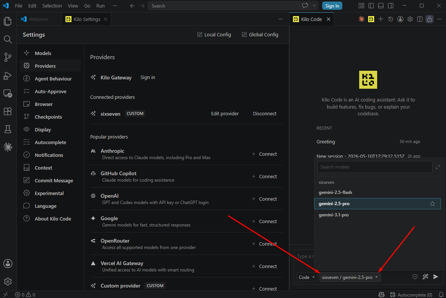Toggle secondary side bar visibility
The width and height of the screenshot is (446, 298).
click(391, 6)
